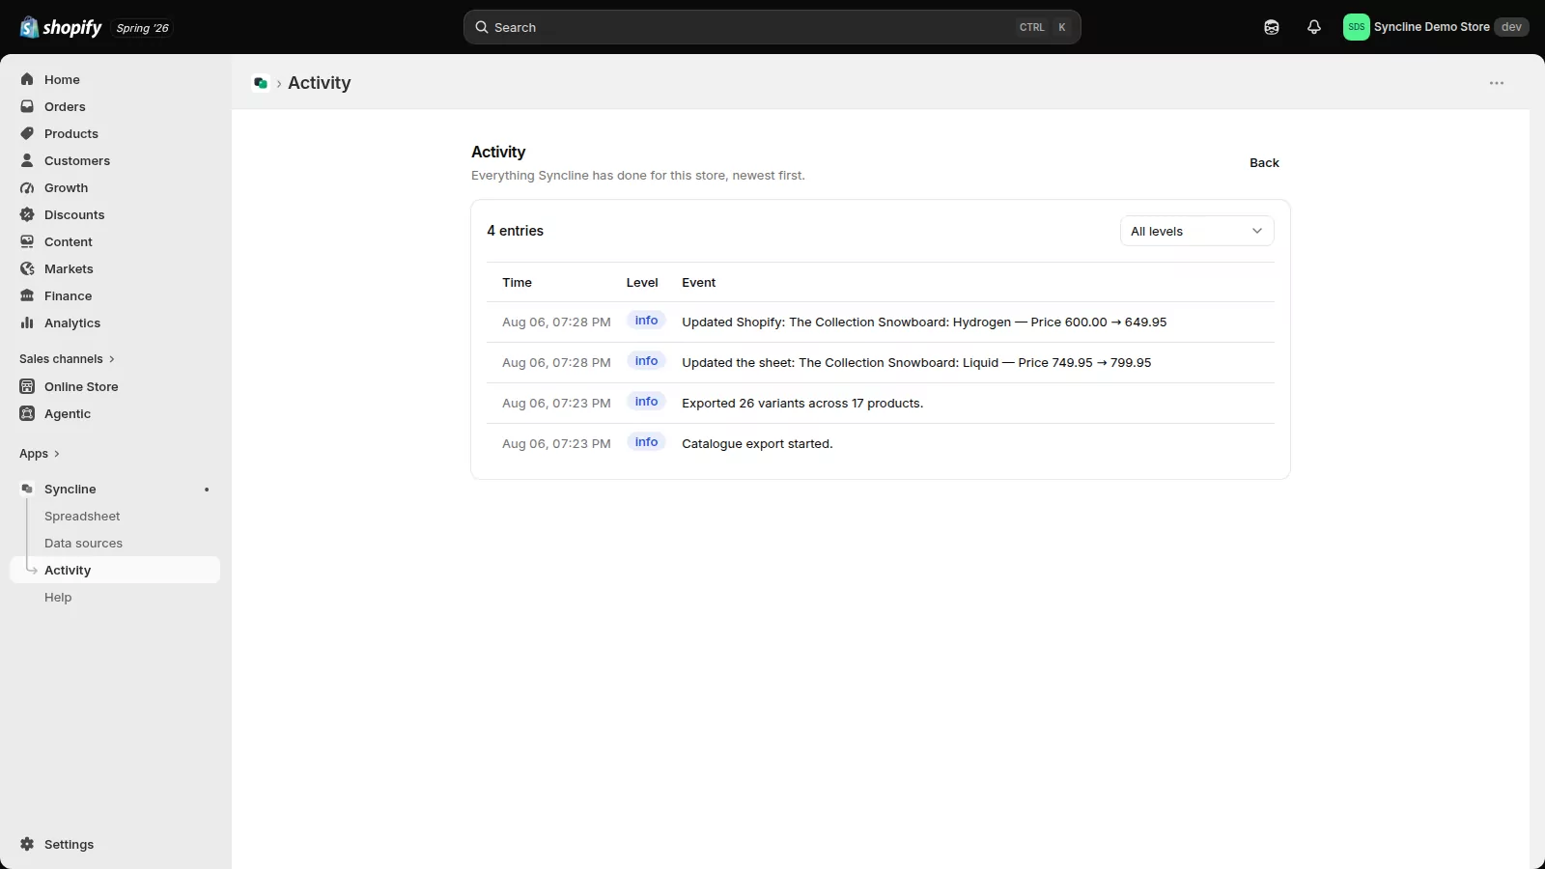Click the Syncline breadcrumb icon beside Activity
This screenshot has width=1545, height=869.
tap(261, 83)
